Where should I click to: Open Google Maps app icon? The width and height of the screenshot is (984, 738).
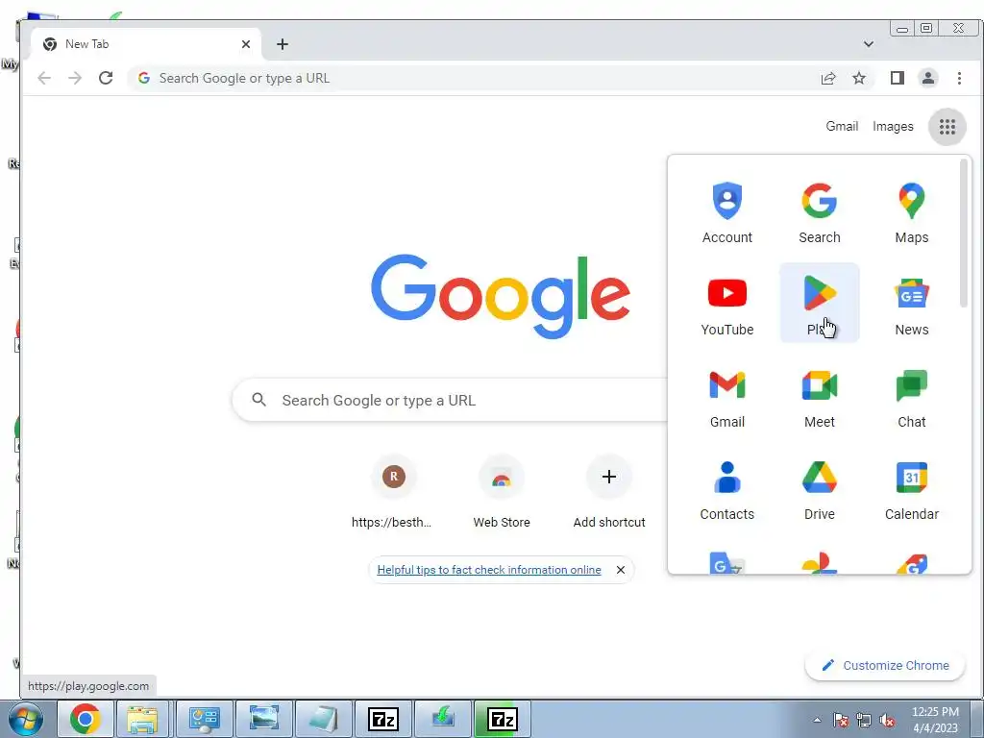911,211
